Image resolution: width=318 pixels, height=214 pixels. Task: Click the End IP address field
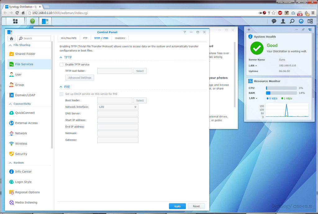coord(118,127)
